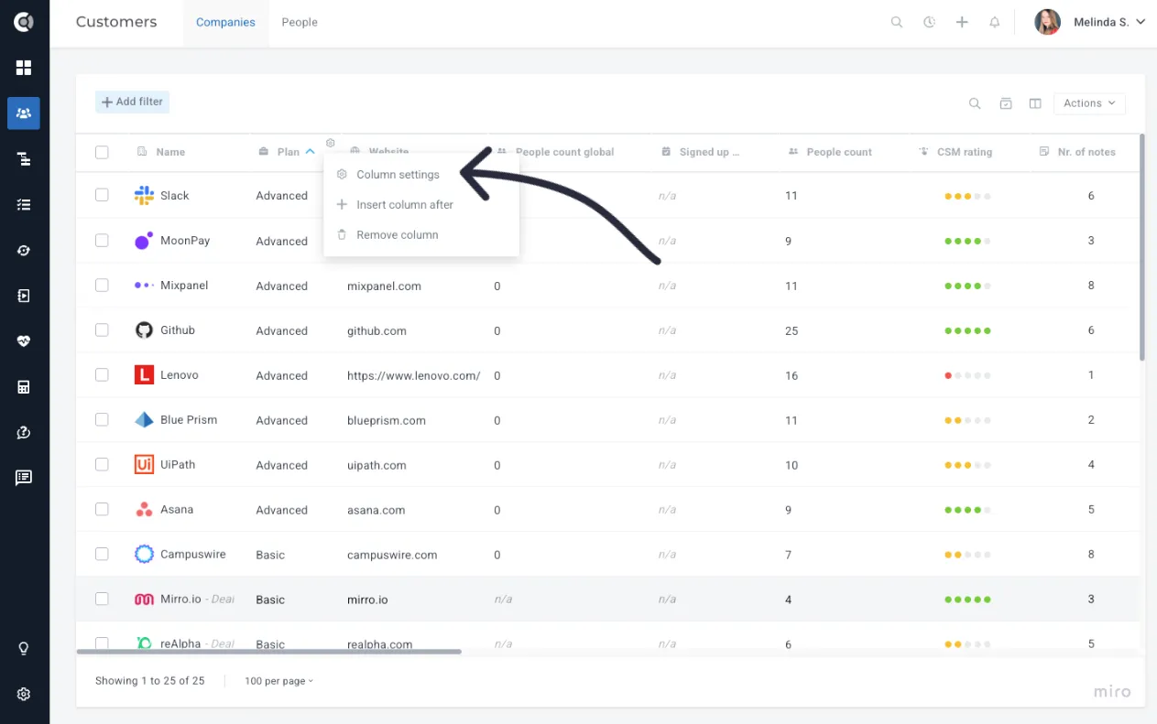The height and width of the screenshot is (724, 1157).
Task: Toggle the Plan column sort arrow
Action: click(x=311, y=152)
